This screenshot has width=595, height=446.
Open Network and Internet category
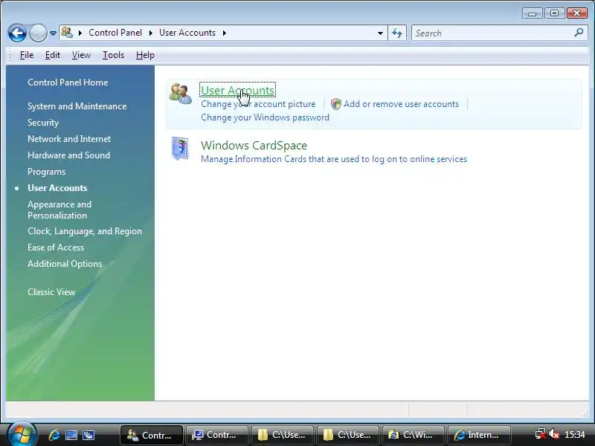tap(69, 139)
